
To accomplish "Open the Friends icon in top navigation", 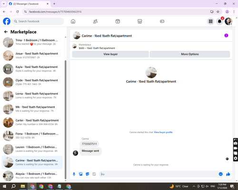I will point(95,21).
